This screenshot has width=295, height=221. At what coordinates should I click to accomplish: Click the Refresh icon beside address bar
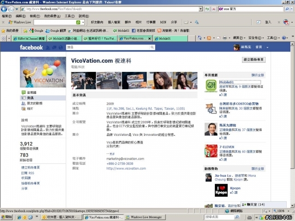click(x=207, y=9)
